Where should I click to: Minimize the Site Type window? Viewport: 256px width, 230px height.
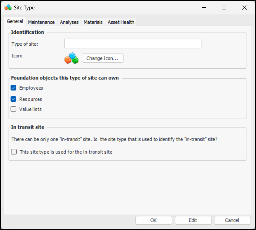[x=204, y=8]
